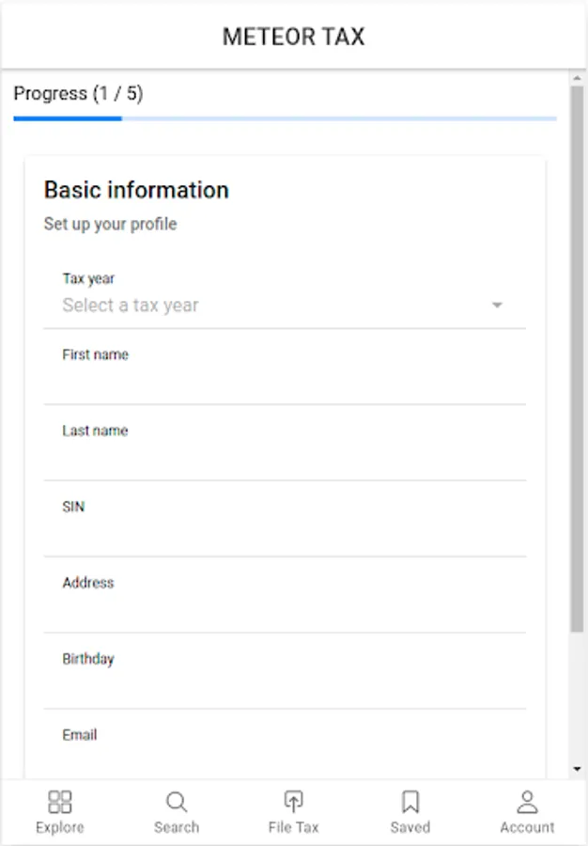Click into the SIN field

pos(285,534)
